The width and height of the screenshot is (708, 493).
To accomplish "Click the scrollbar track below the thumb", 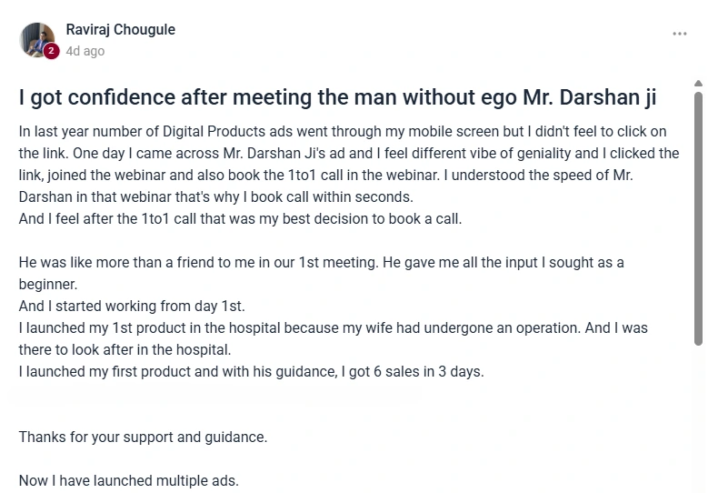I will point(698,418).
